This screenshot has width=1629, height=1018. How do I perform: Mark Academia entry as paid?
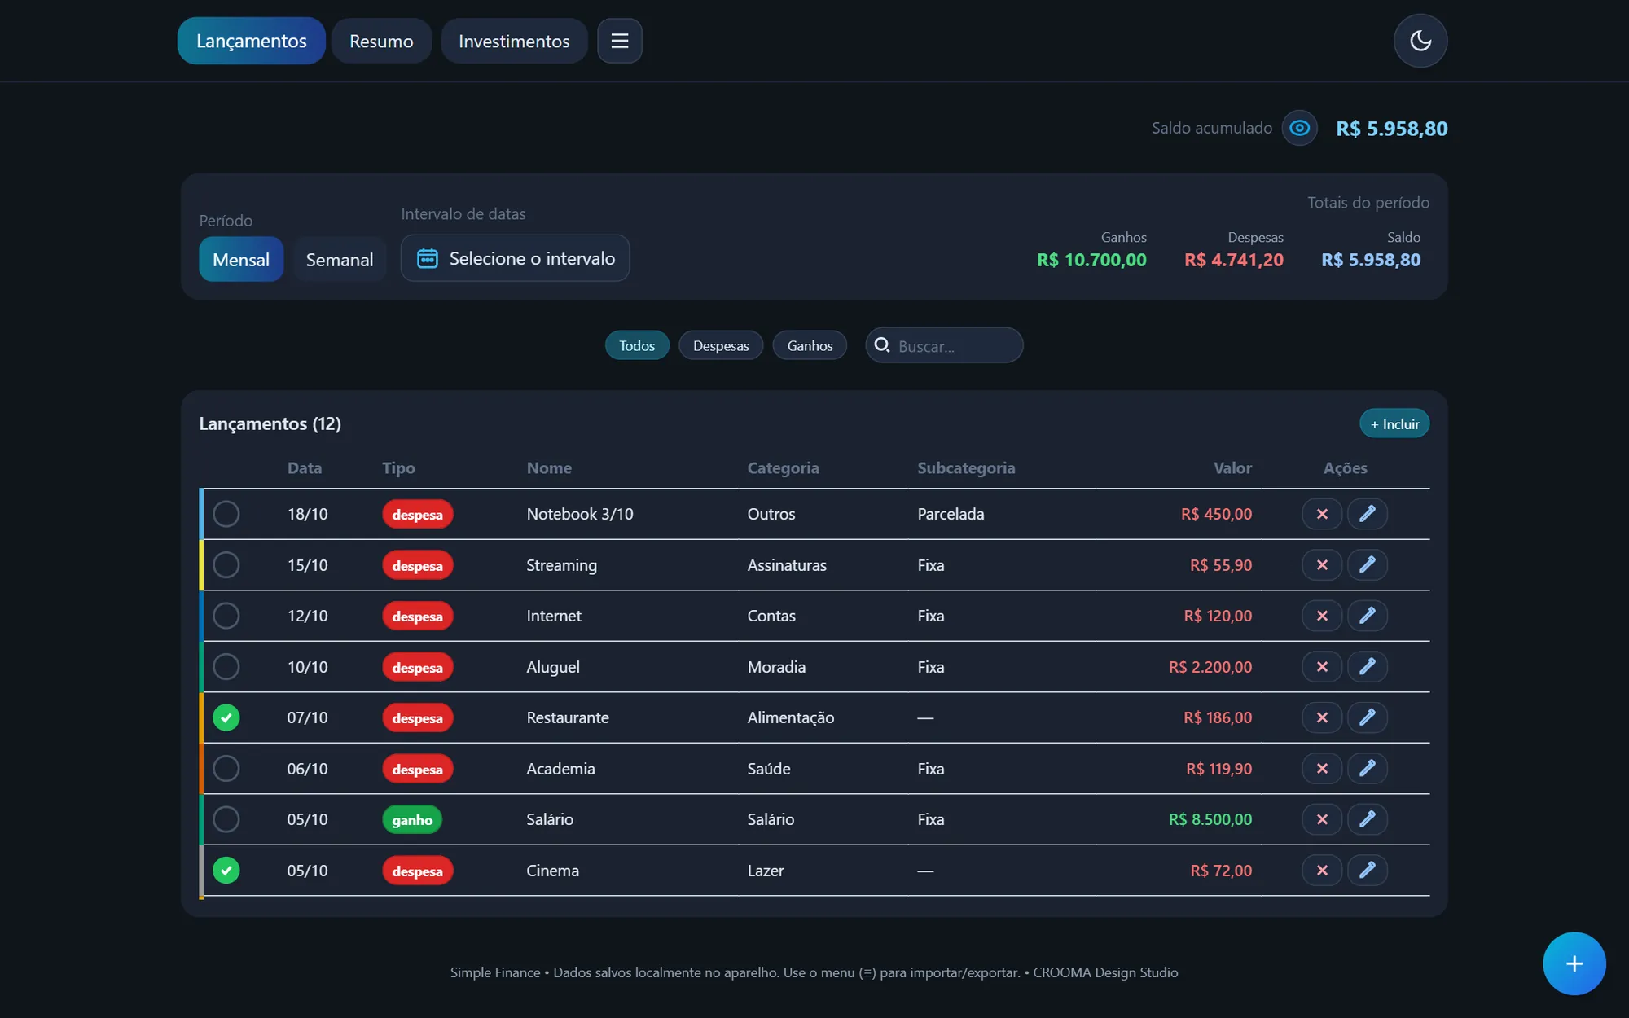point(226,769)
